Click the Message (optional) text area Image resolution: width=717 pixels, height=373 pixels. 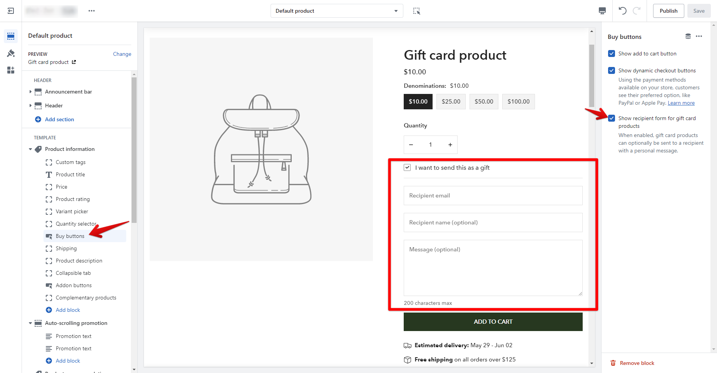(x=493, y=268)
